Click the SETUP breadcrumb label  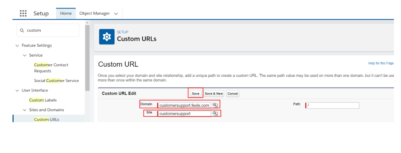(x=123, y=32)
